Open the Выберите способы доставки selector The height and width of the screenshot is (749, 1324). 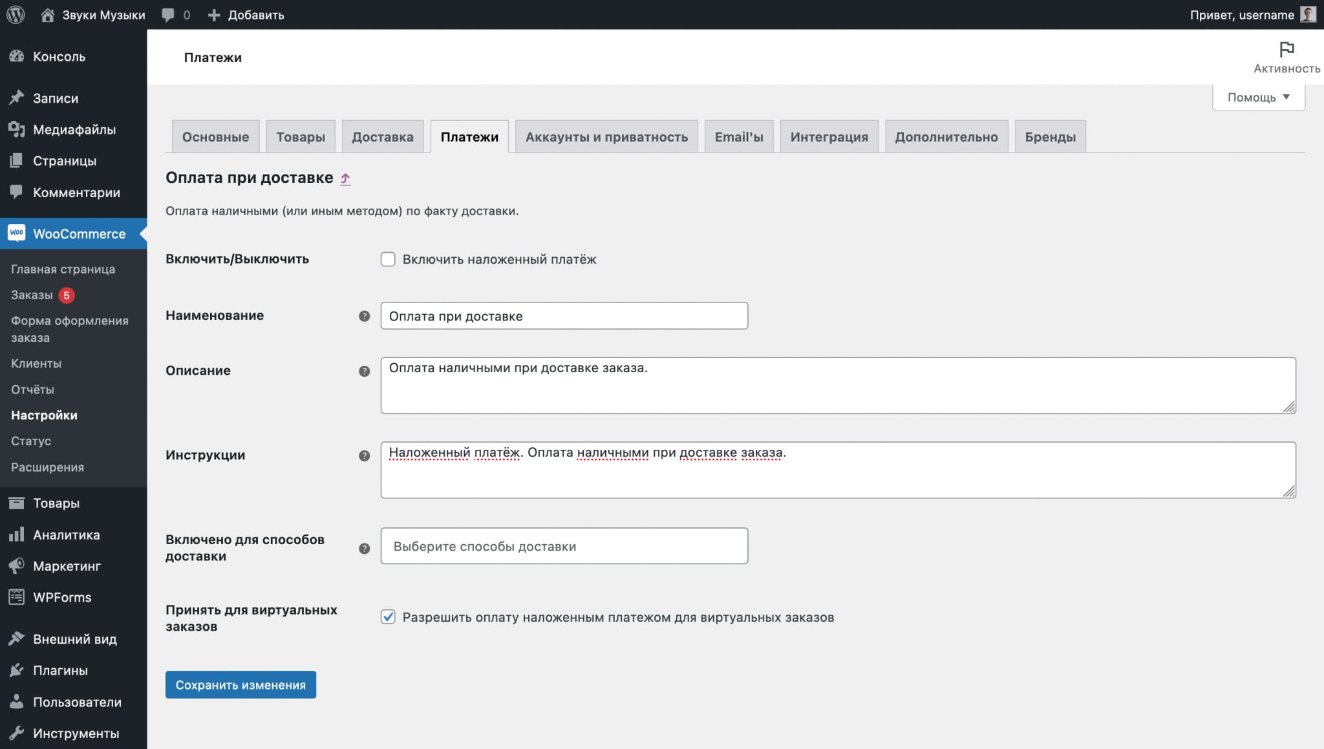click(x=564, y=546)
